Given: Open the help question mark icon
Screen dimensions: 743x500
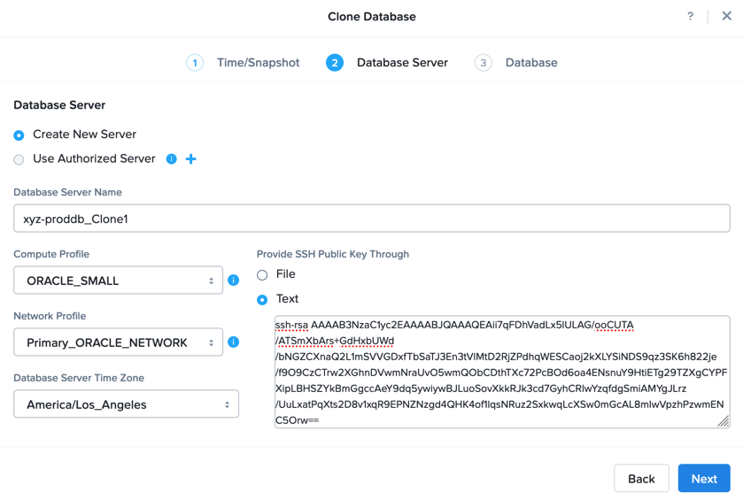Looking at the screenshot, I should pos(691,16).
